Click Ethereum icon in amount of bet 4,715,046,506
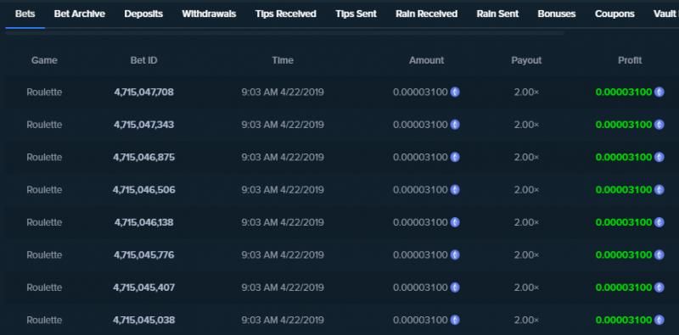 (x=455, y=190)
